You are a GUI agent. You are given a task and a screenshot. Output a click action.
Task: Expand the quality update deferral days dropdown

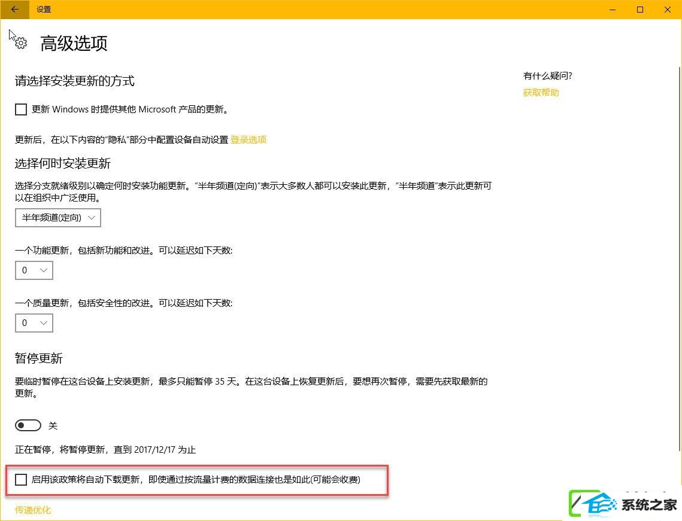pyautogui.click(x=34, y=323)
